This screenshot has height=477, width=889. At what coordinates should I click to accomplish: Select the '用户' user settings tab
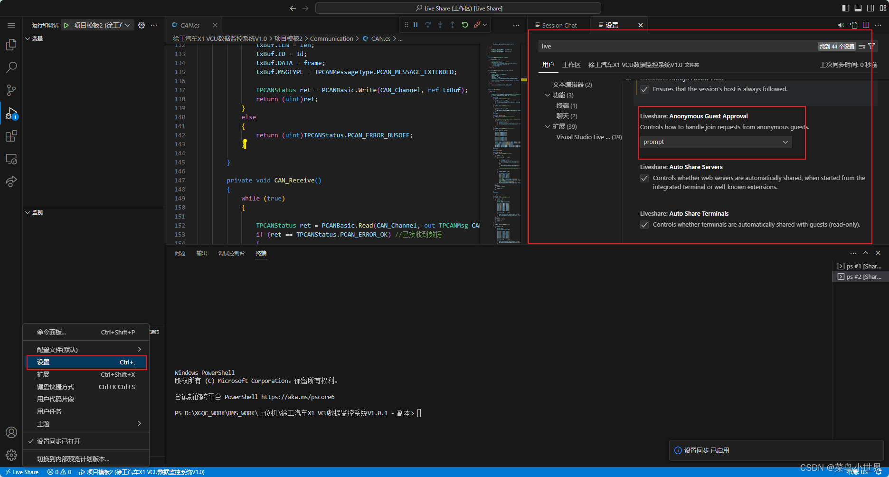pyautogui.click(x=548, y=65)
